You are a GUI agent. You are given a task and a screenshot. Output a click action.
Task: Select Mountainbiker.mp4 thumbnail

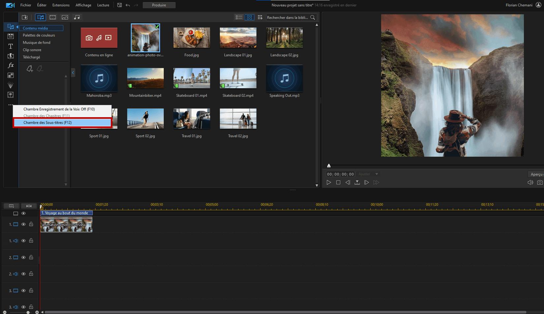pyautogui.click(x=145, y=78)
